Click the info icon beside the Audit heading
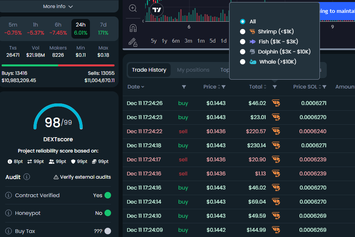Viewport: 355px width, 237px height. coord(27,177)
